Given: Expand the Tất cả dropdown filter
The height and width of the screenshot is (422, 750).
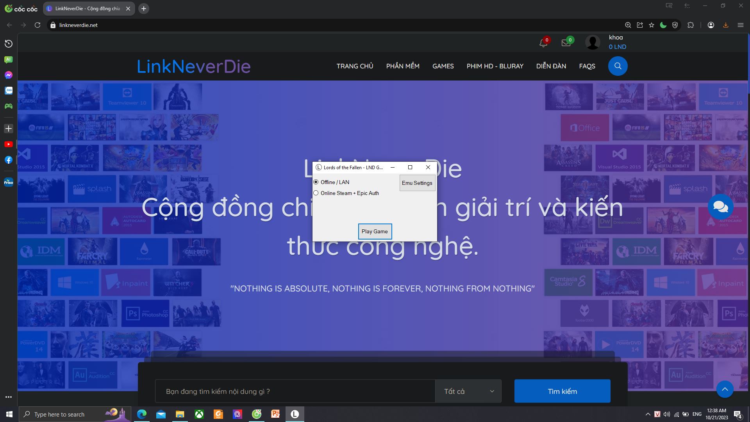Looking at the screenshot, I should (x=468, y=391).
